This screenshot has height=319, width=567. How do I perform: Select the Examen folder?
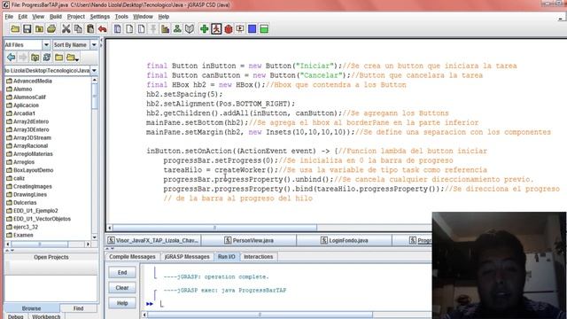tap(19, 235)
